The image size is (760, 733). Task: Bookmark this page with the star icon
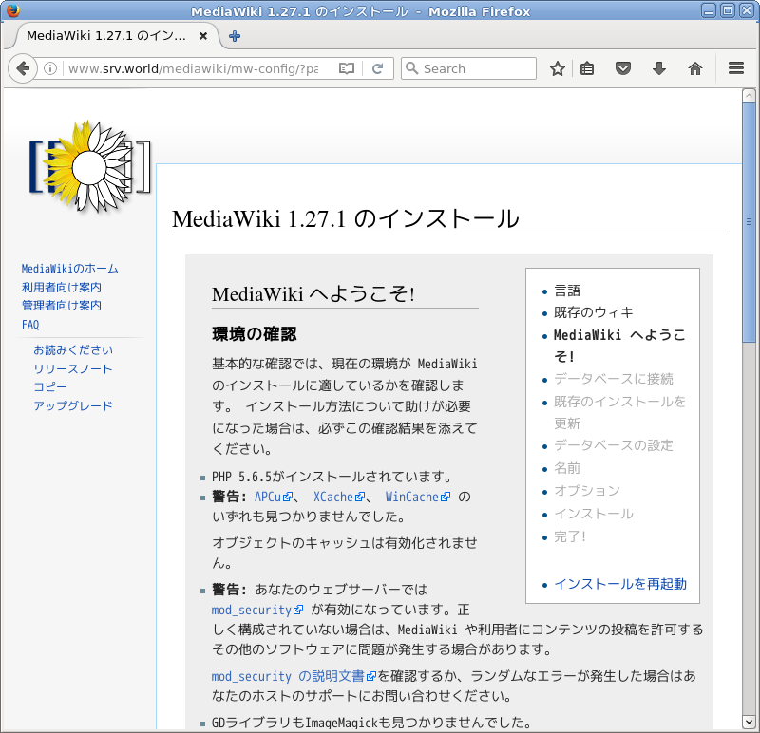tap(558, 68)
